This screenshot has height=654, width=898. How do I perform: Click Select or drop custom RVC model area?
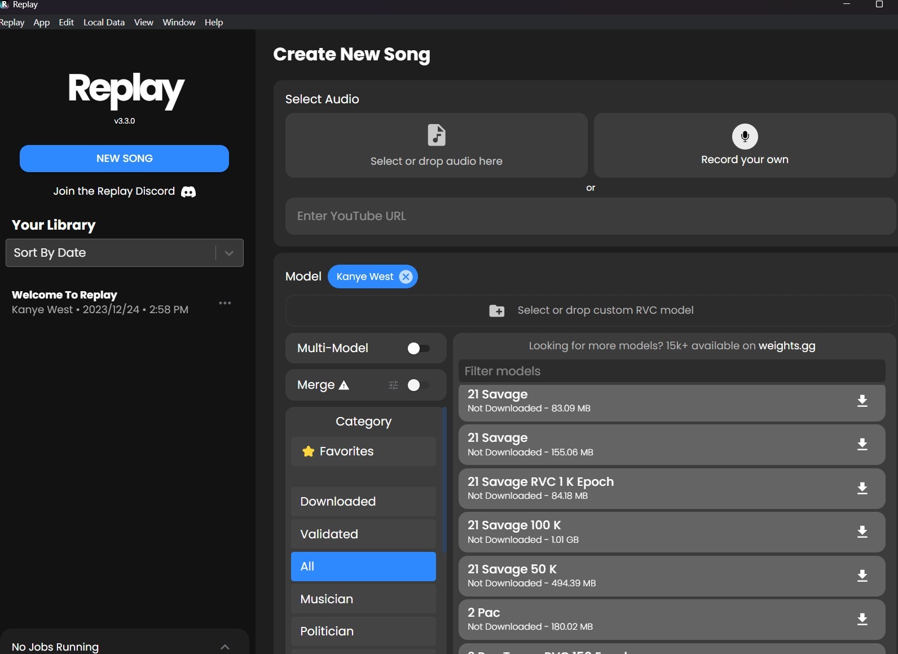pos(590,310)
